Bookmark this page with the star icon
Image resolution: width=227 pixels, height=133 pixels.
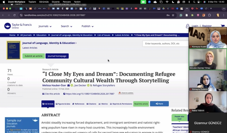pos(173,15)
